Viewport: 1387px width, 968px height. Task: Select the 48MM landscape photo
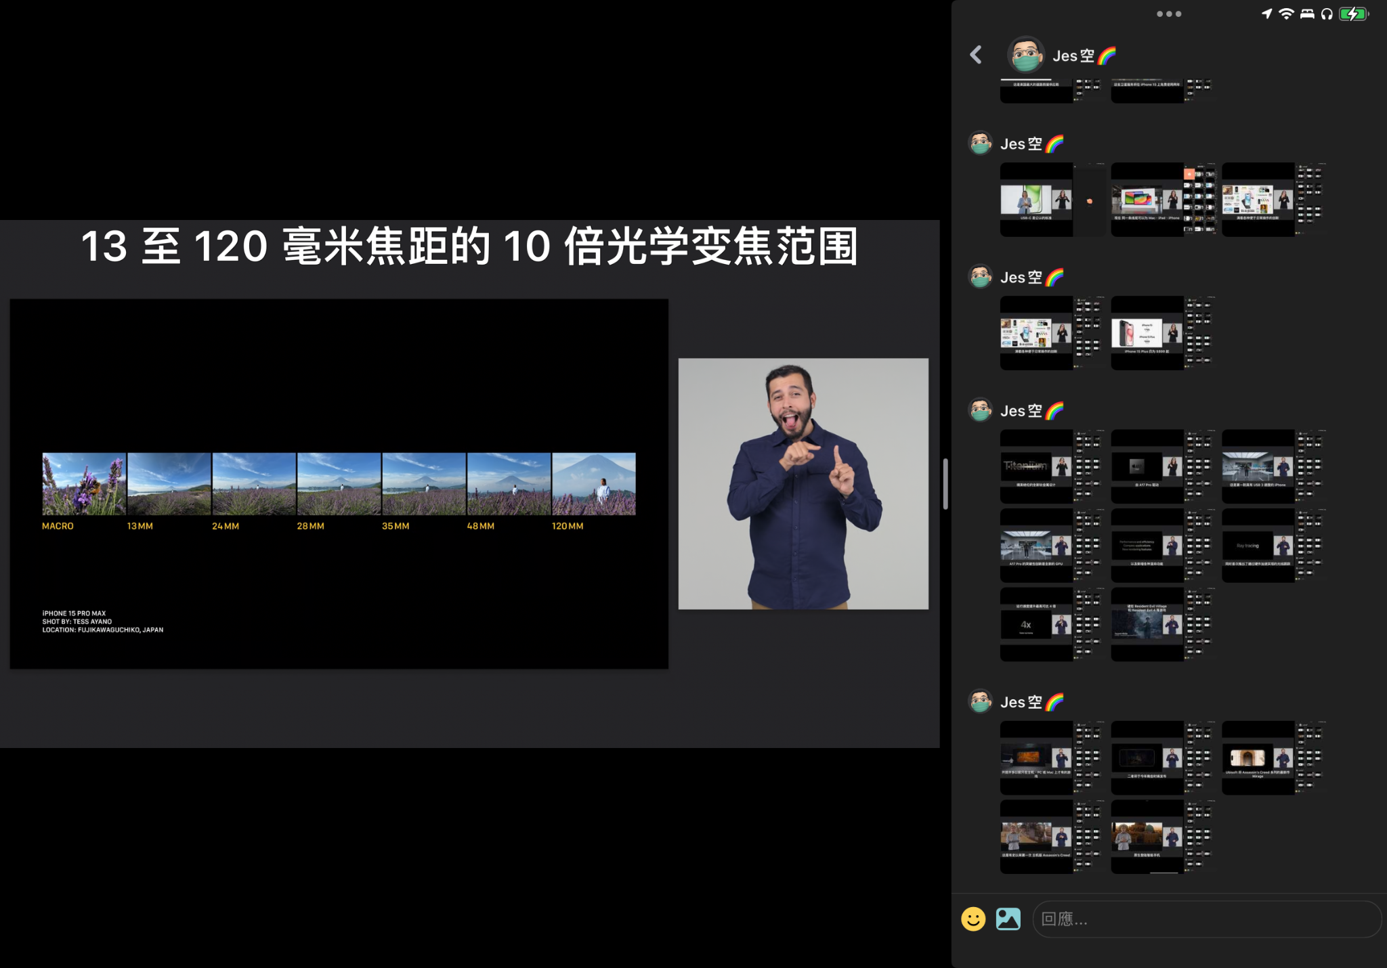[509, 484]
